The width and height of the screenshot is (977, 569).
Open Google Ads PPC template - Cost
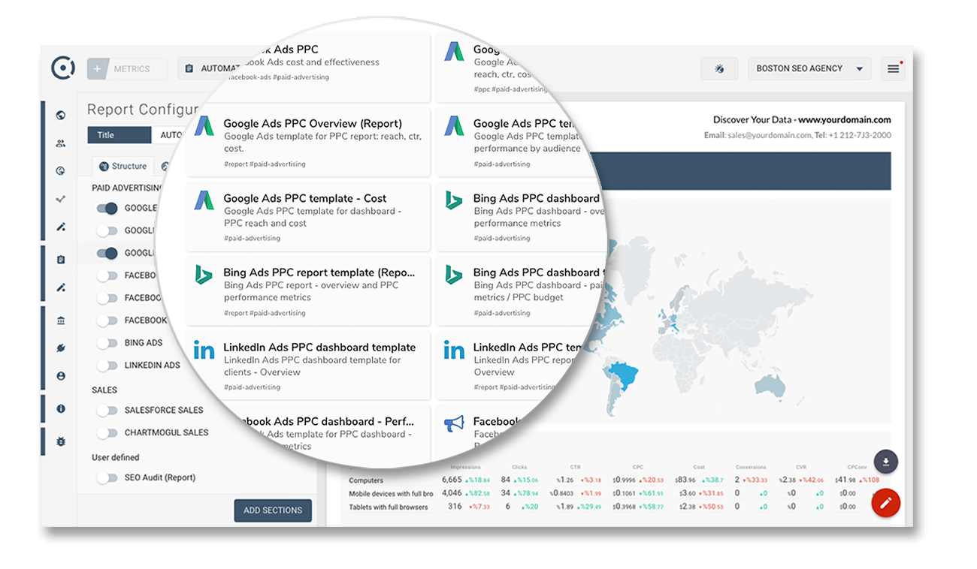coord(305,198)
